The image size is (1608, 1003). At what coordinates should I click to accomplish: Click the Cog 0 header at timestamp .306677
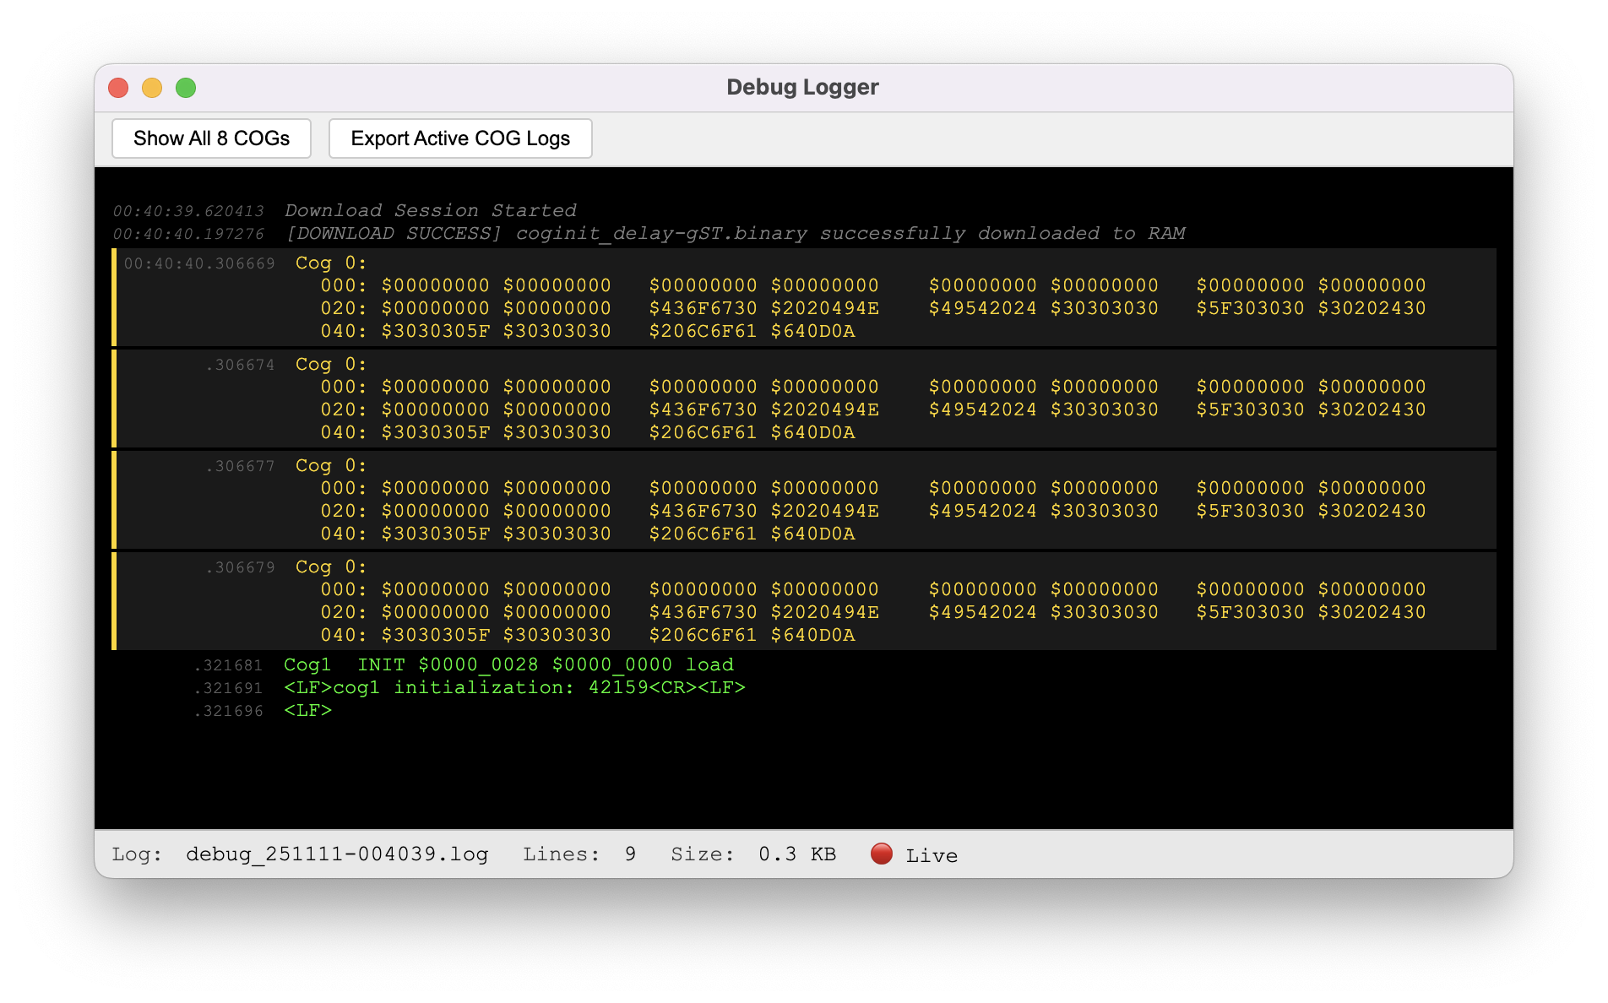coord(330,466)
